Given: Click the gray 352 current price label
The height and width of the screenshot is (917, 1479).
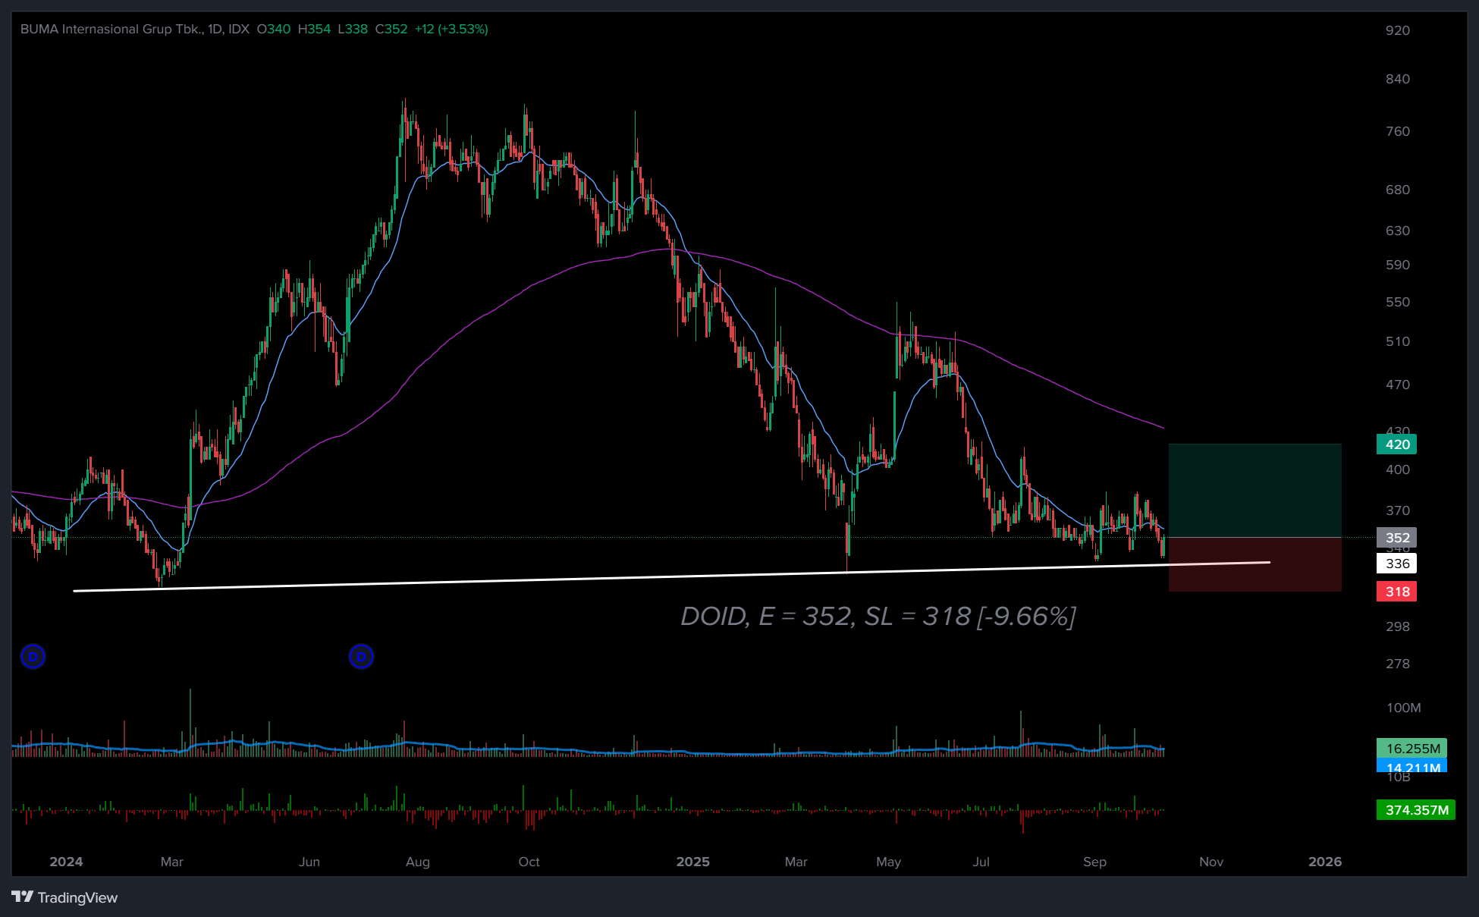Looking at the screenshot, I should coord(1396,538).
